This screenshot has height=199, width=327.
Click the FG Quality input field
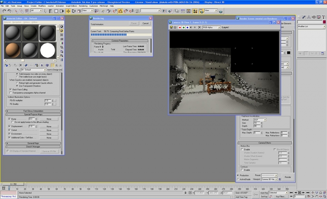tap(48, 104)
